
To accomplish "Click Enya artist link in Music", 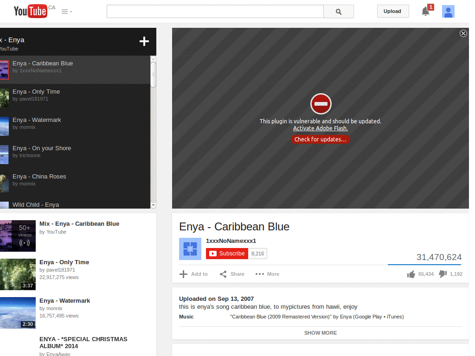I will coord(346,317).
